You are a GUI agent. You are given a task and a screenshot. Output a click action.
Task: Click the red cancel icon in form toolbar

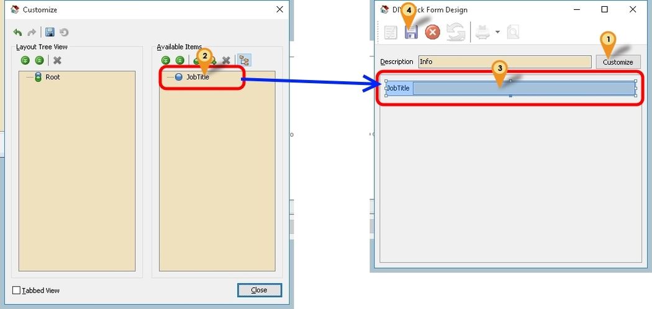tap(432, 32)
